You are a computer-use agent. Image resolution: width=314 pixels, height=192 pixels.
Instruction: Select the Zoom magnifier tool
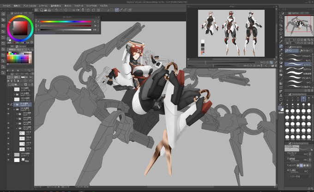point(281,17)
